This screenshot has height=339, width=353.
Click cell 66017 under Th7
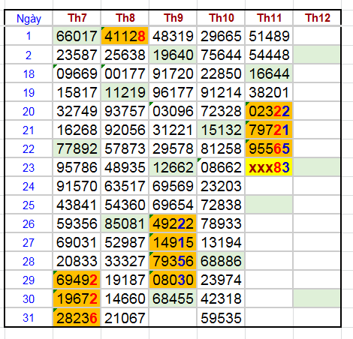coord(77,36)
